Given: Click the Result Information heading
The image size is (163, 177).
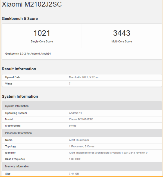Looking at the screenshot, I should pos(19,69).
